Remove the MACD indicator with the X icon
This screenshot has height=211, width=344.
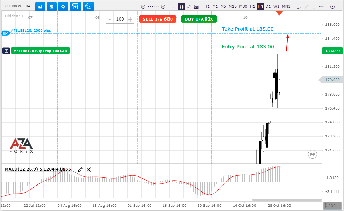(89, 169)
